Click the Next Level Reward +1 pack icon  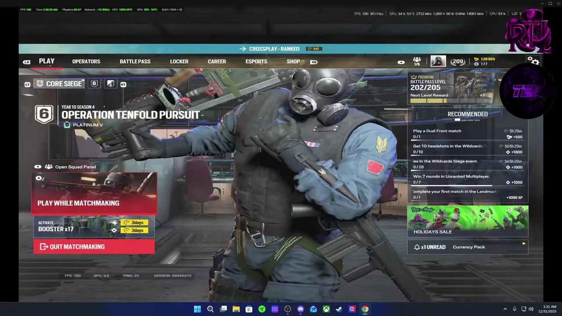(490, 95)
